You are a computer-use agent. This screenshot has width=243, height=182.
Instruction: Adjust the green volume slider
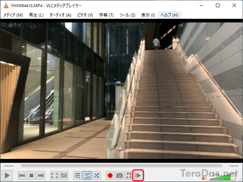[x=222, y=177]
